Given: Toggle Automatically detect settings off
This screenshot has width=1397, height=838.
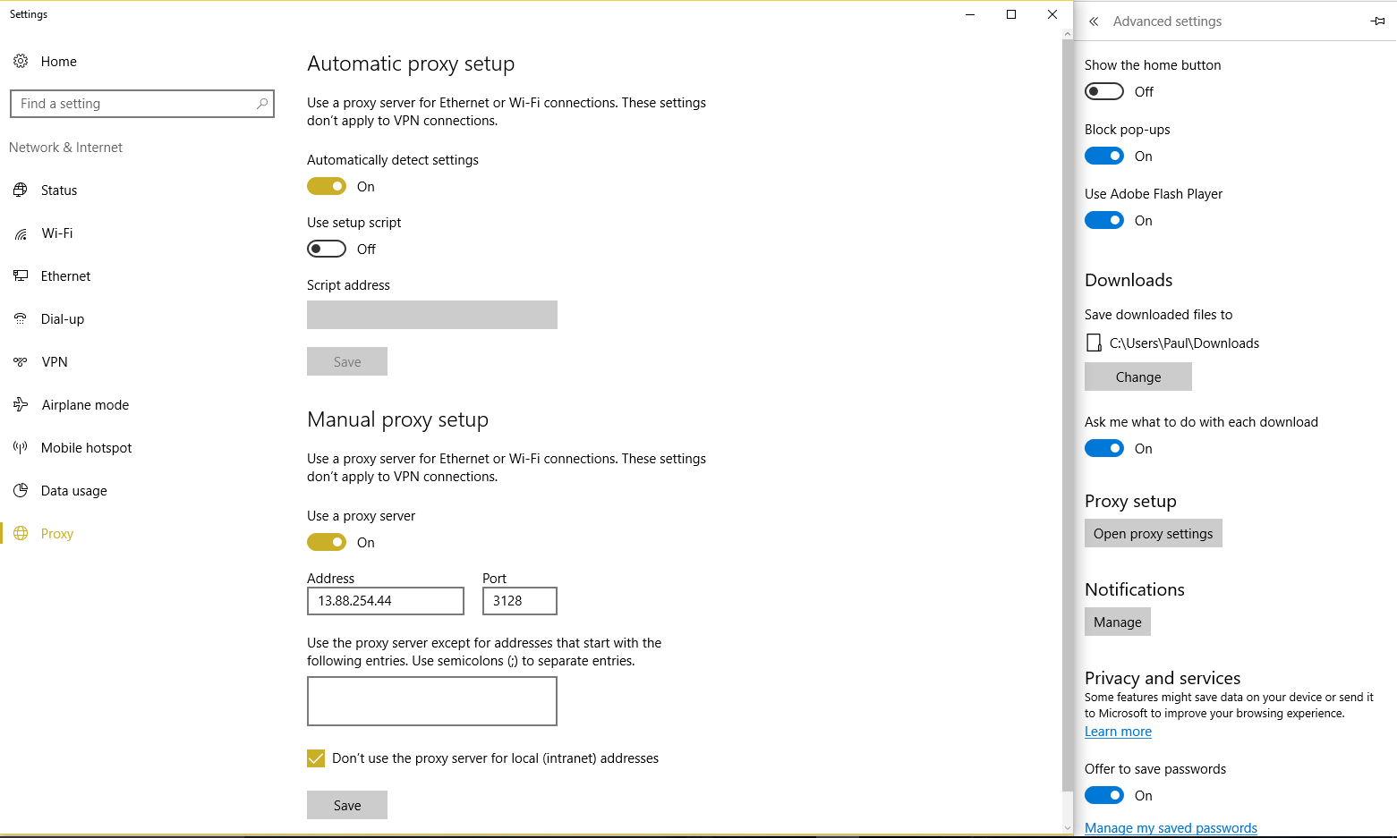Looking at the screenshot, I should click(x=327, y=186).
